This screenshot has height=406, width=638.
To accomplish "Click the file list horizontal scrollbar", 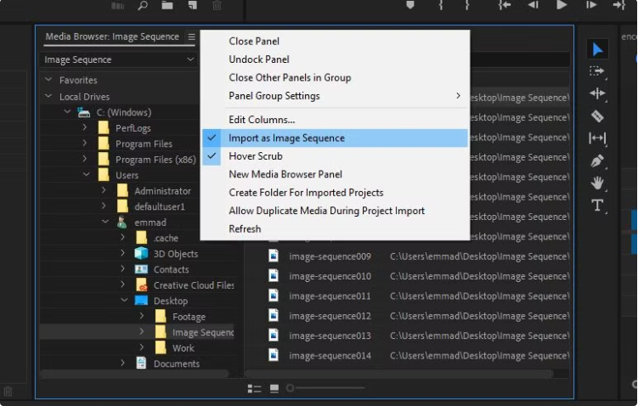I will click(x=398, y=373).
